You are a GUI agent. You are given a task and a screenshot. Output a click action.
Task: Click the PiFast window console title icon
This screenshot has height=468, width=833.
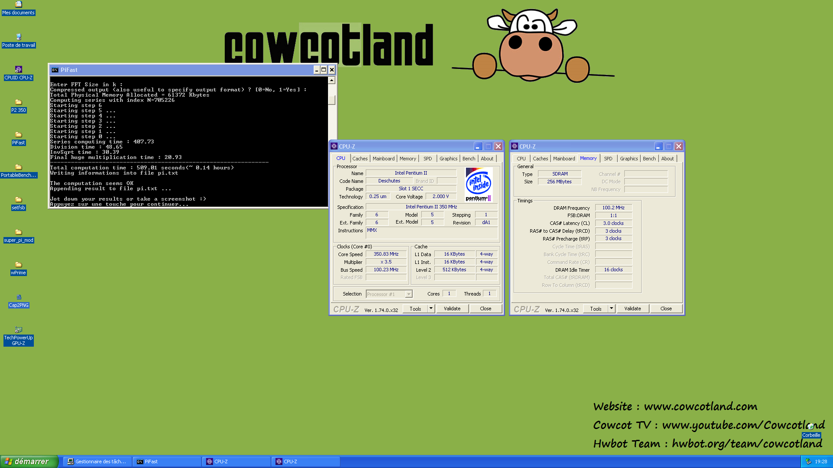[x=55, y=70]
